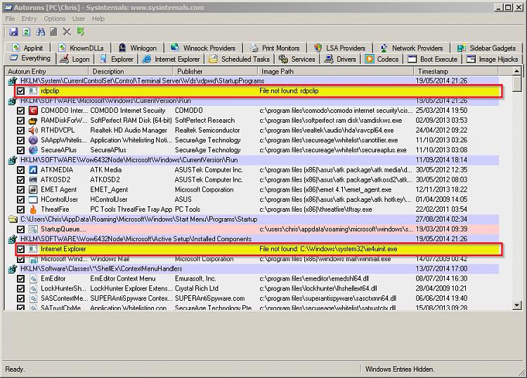Image resolution: width=527 pixels, height=378 pixels.
Task: Uncheck the ATKMEDIA checkbox
Action: pos(21,170)
